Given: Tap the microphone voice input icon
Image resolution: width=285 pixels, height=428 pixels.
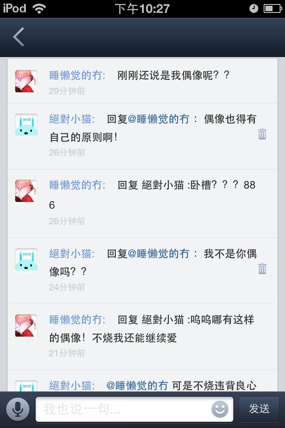Looking at the screenshot, I should click(x=18, y=409).
